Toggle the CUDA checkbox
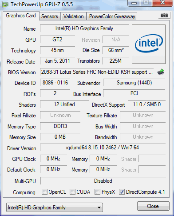Viewport: 174px width, 216px height. pos(72,192)
